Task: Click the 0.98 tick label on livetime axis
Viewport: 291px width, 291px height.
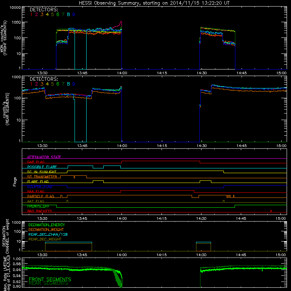Action: (17, 264)
